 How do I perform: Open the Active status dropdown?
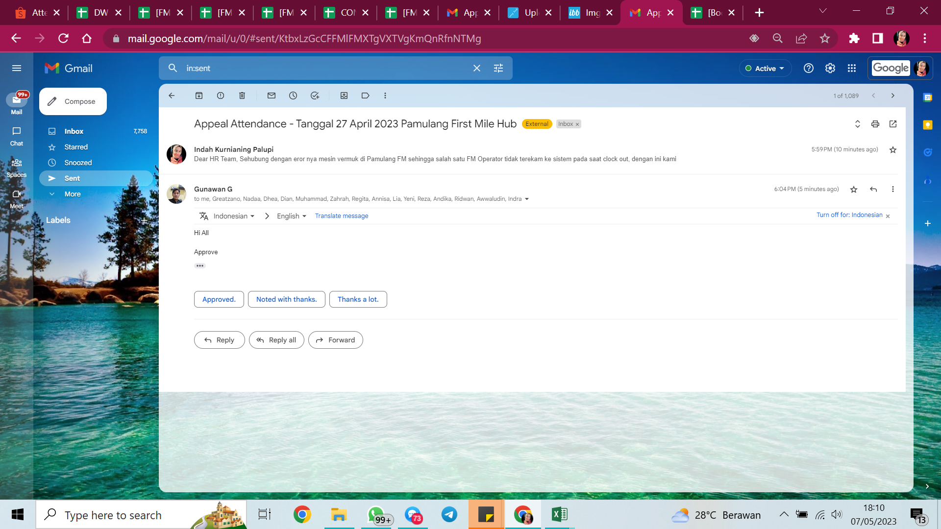pyautogui.click(x=765, y=69)
